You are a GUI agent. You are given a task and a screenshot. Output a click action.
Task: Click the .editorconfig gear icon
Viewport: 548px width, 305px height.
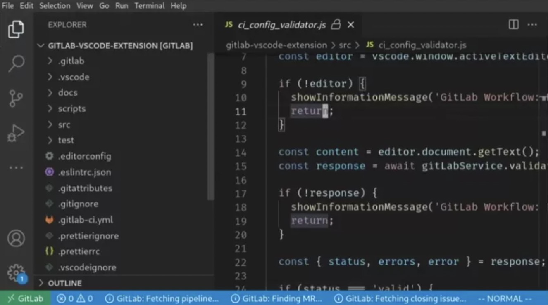50,156
